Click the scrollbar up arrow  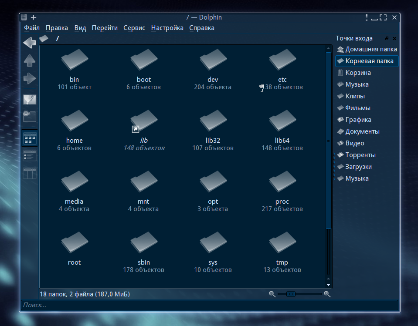[329, 48]
